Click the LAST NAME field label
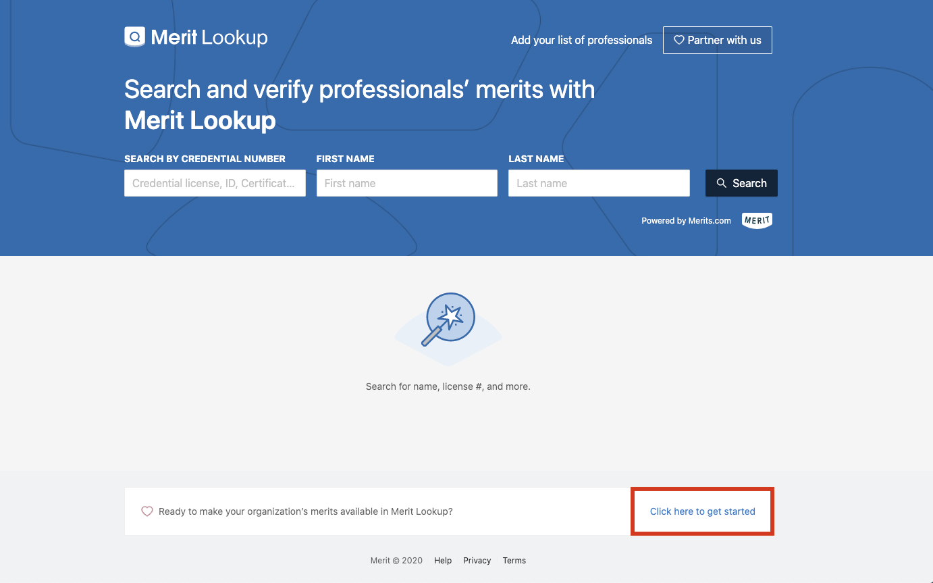Image resolution: width=933 pixels, height=583 pixels. point(536,159)
